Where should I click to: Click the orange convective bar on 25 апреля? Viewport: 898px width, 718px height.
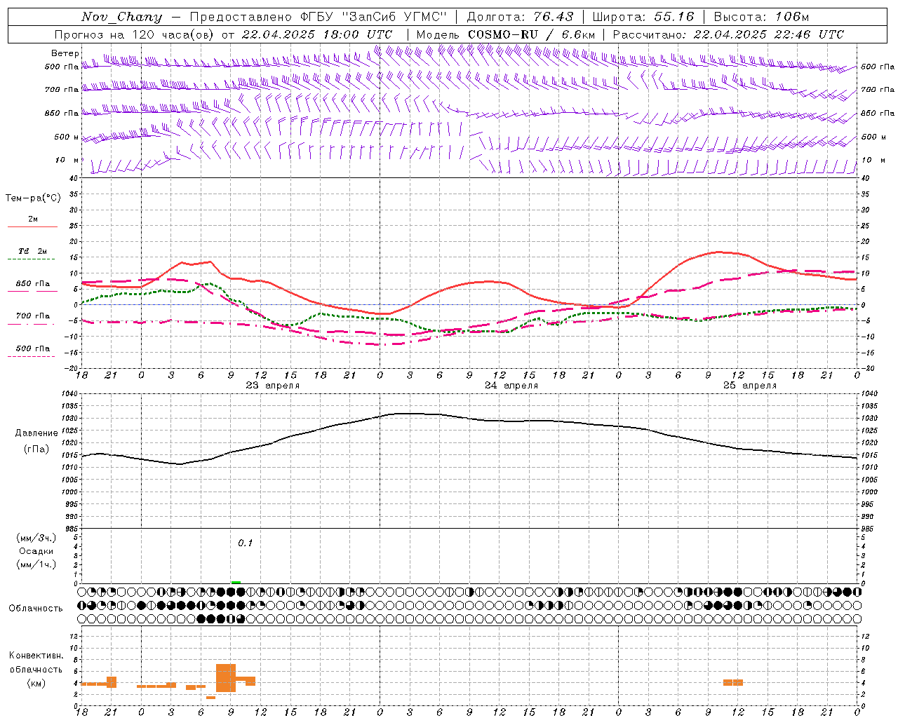733,682
